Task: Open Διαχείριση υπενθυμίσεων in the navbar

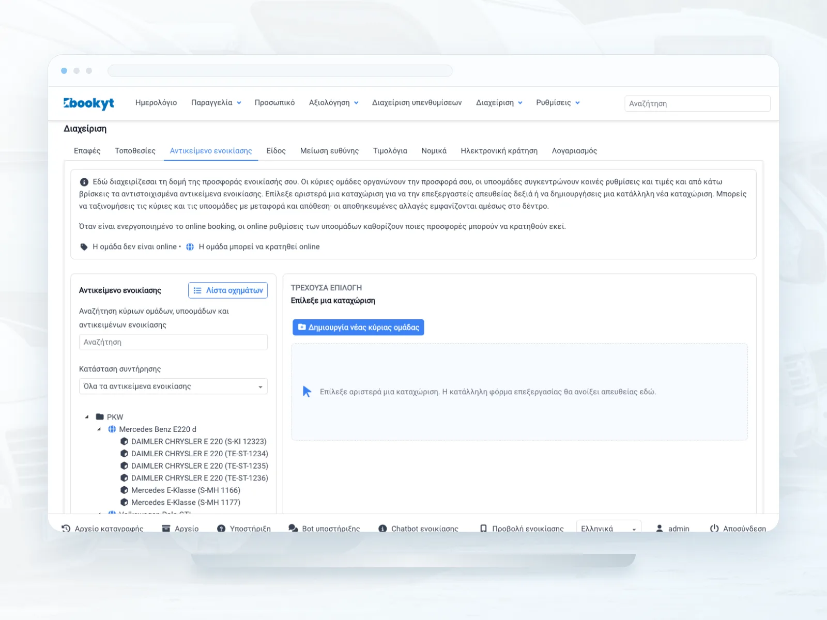Action: pyautogui.click(x=417, y=103)
